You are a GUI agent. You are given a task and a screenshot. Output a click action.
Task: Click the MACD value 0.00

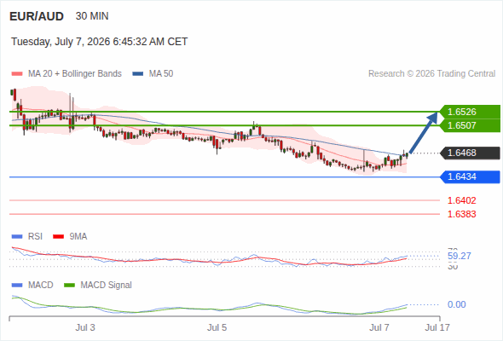(x=456, y=304)
